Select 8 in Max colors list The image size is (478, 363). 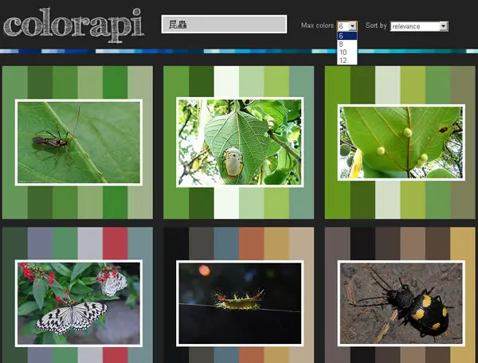pyautogui.click(x=347, y=44)
